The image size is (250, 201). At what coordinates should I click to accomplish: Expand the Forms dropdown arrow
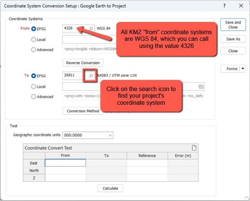click(242, 69)
